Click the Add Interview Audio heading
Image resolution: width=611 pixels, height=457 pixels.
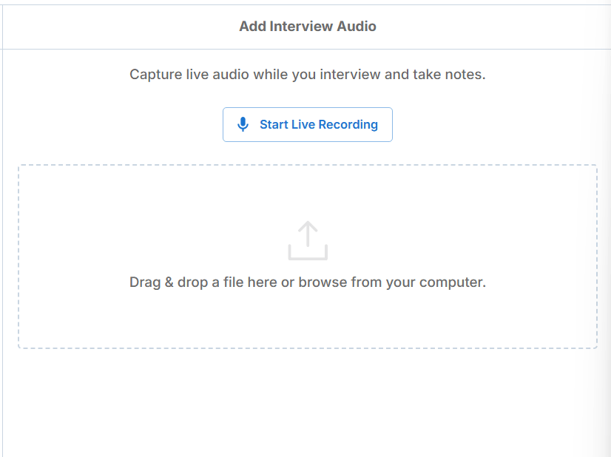pos(308,26)
